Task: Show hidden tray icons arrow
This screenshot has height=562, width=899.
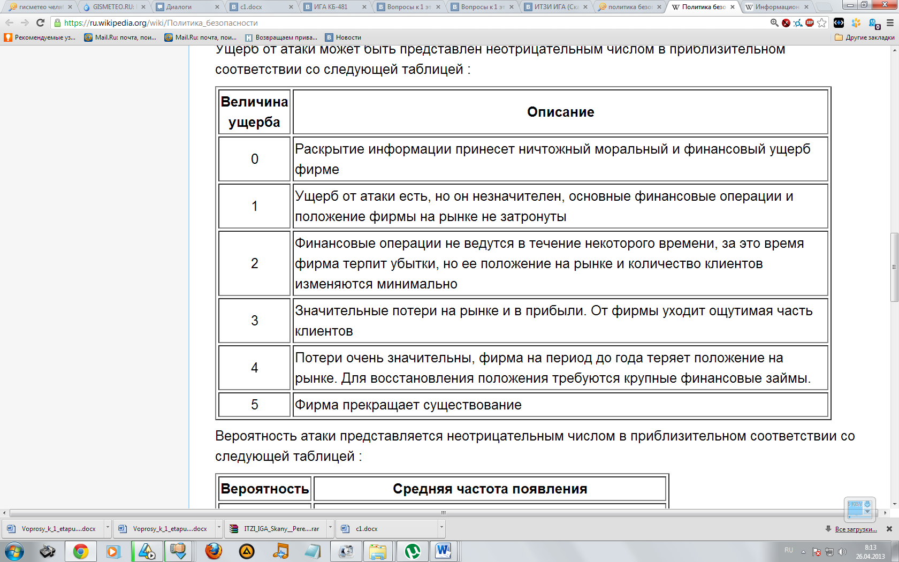Action: 803,552
